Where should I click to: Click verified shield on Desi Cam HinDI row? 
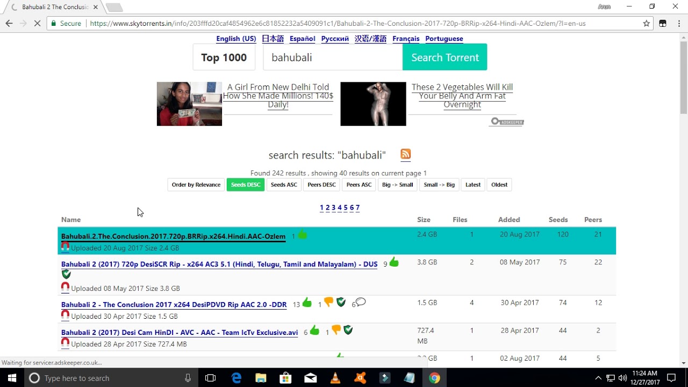(348, 331)
